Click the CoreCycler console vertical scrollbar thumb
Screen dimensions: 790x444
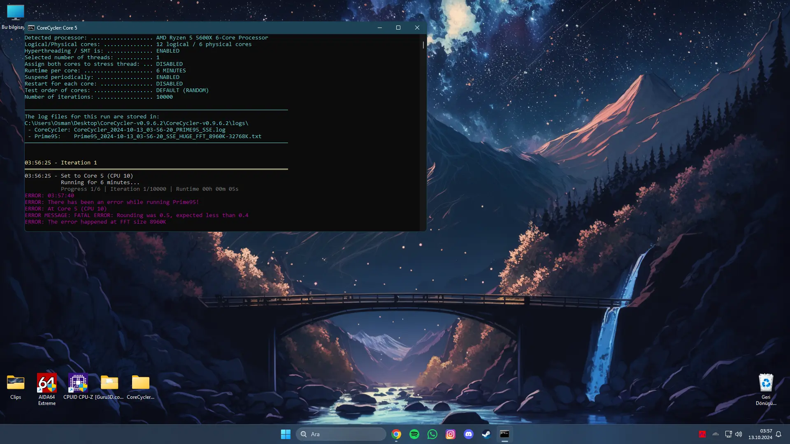pos(423,44)
